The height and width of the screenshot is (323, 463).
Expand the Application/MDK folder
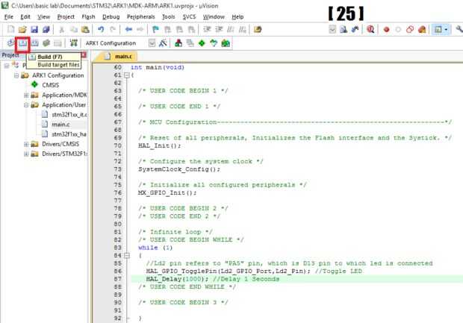[x=26, y=95]
